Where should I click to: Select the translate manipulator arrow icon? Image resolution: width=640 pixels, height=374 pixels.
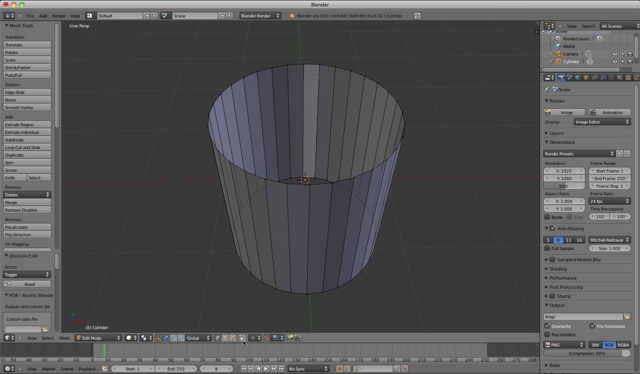point(166,338)
